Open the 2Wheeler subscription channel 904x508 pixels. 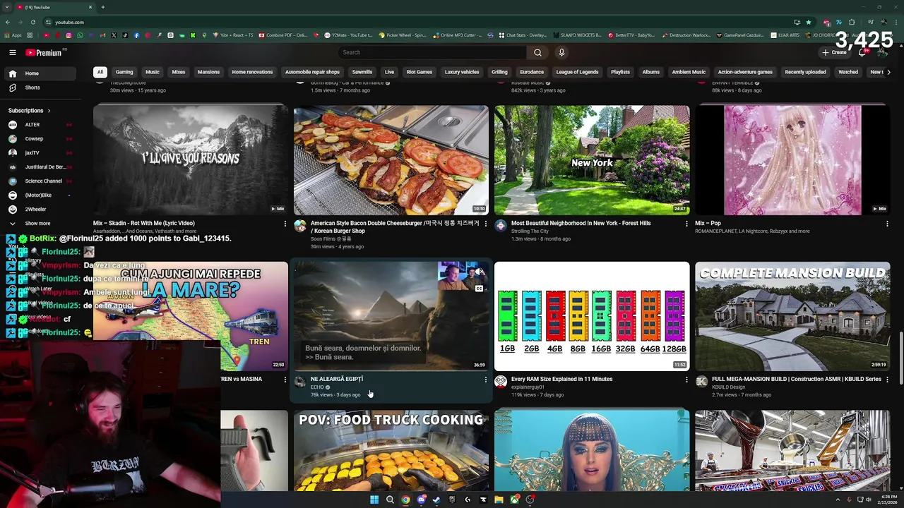coord(40,210)
